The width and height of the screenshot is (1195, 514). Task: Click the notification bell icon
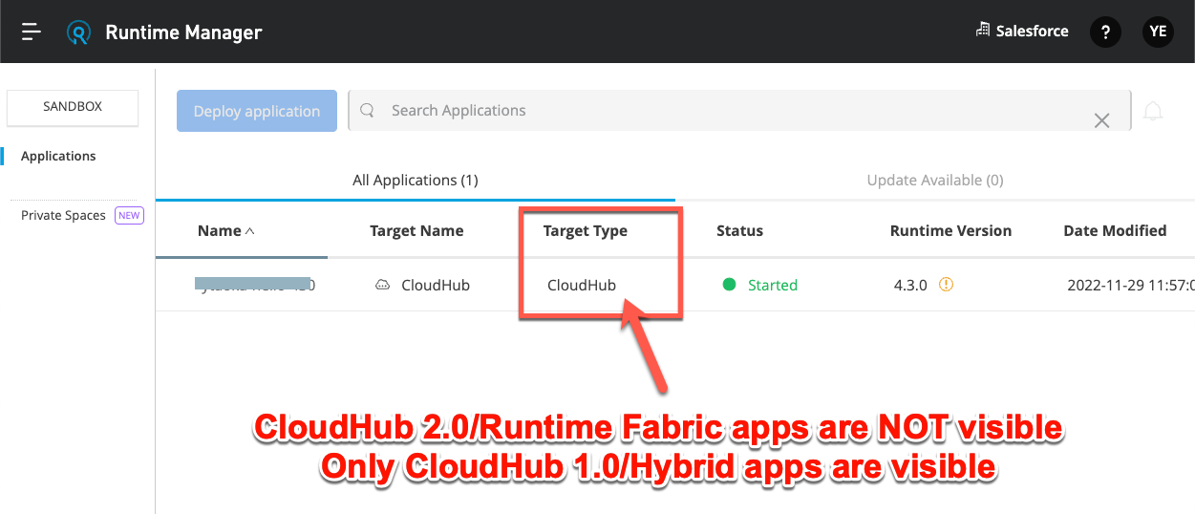point(1153,112)
